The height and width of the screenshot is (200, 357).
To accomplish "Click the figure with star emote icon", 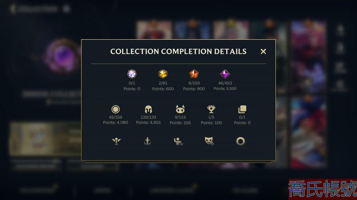I will [178, 141].
